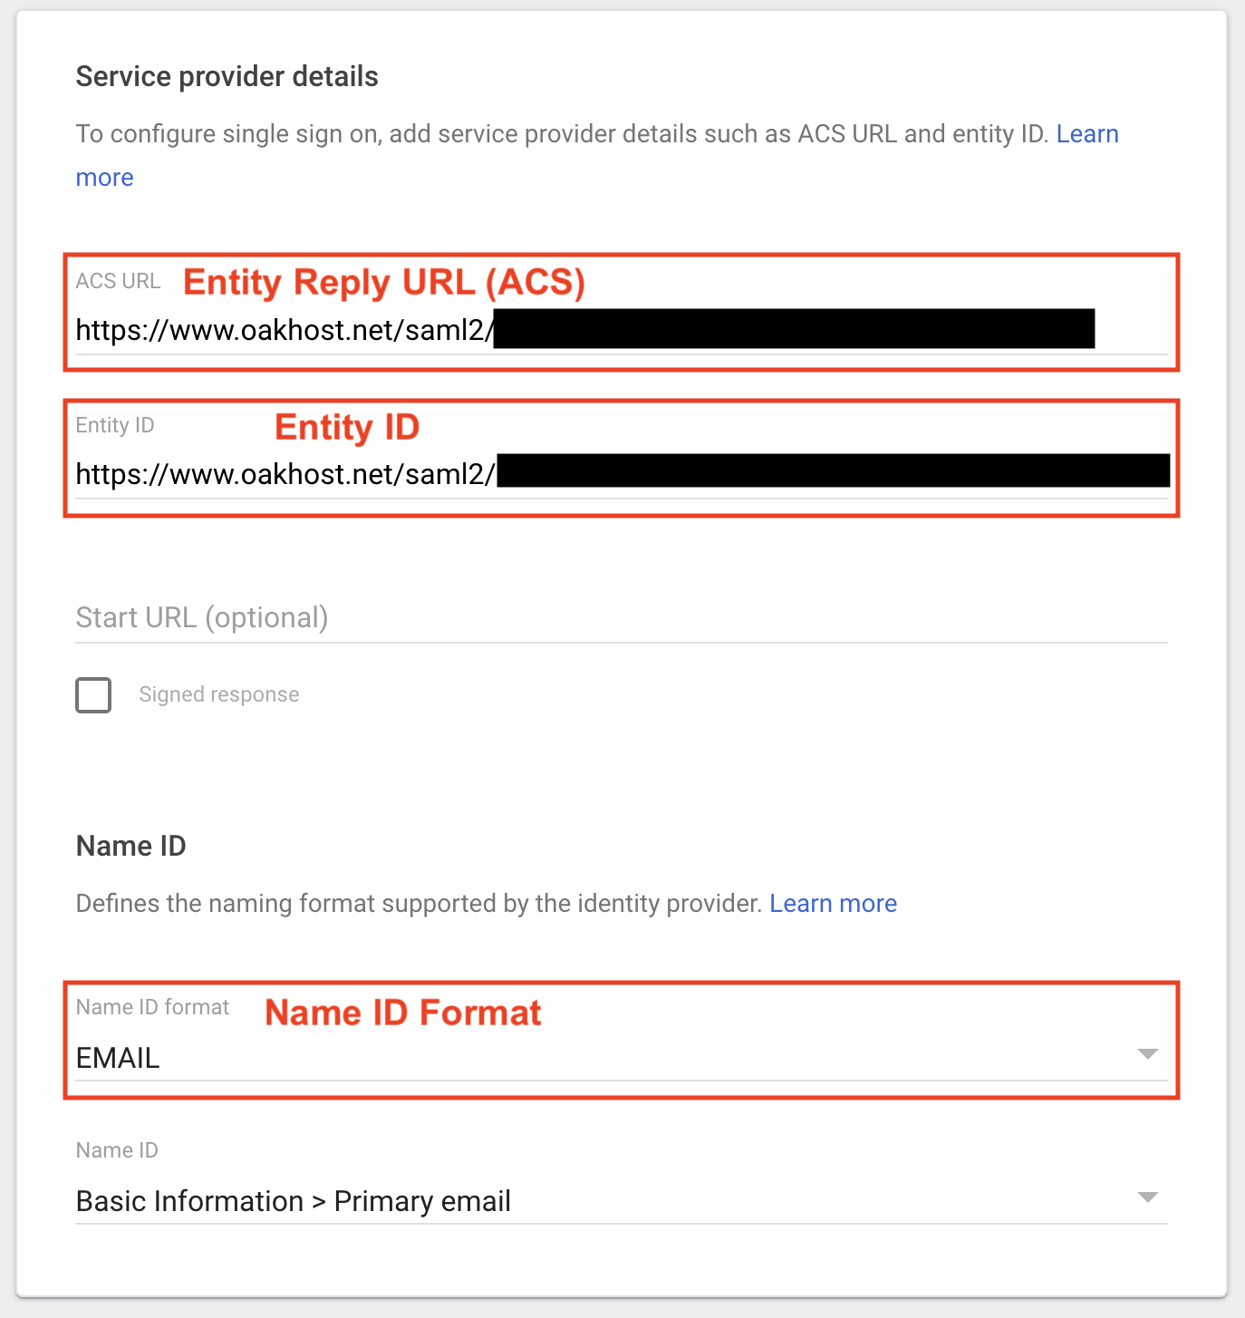The height and width of the screenshot is (1318, 1245).
Task: Select the EMAIL value in Name ID format
Action: click(118, 1058)
